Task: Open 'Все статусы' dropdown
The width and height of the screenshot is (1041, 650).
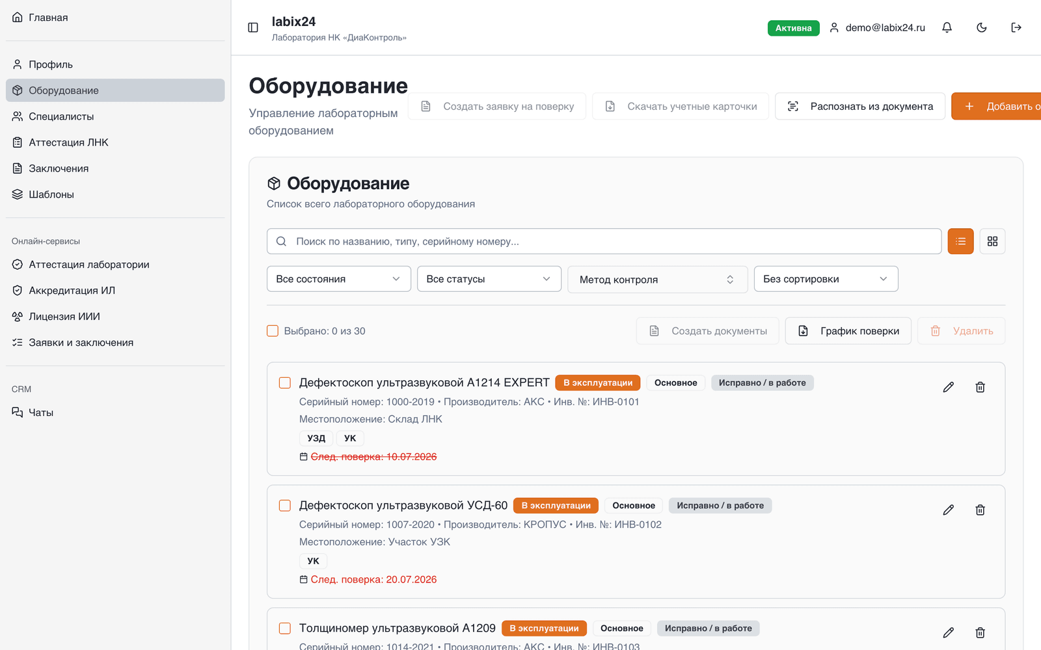Action: pos(489,279)
